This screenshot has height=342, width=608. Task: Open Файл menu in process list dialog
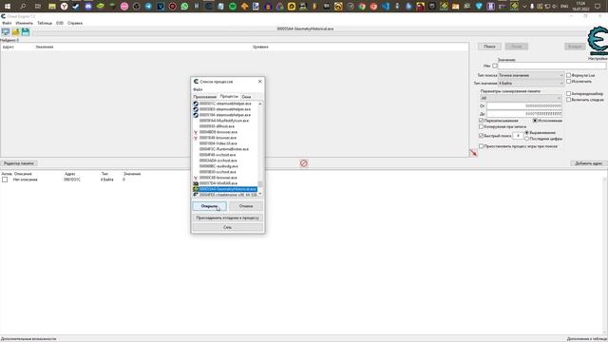tap(198, 89)
